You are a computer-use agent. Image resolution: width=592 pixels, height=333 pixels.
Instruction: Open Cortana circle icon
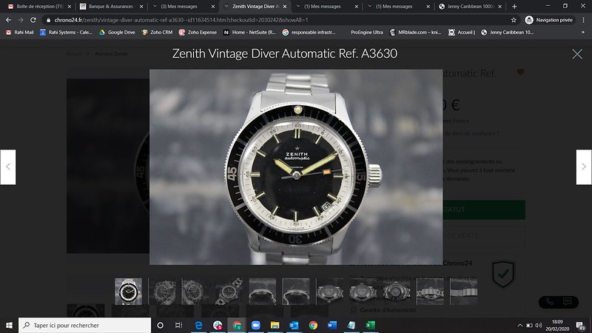point(160,325)
